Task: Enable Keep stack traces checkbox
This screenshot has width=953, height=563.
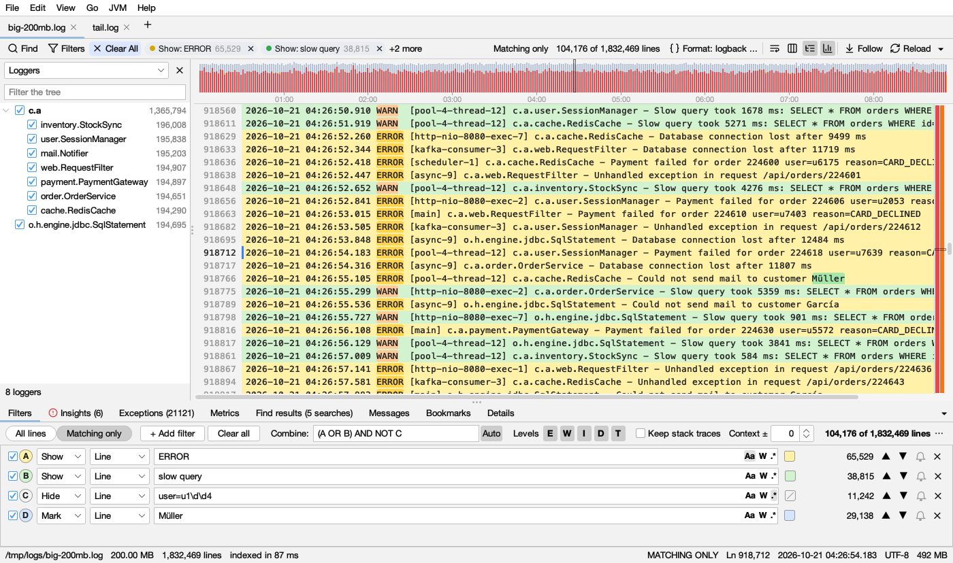Action: 640,433
